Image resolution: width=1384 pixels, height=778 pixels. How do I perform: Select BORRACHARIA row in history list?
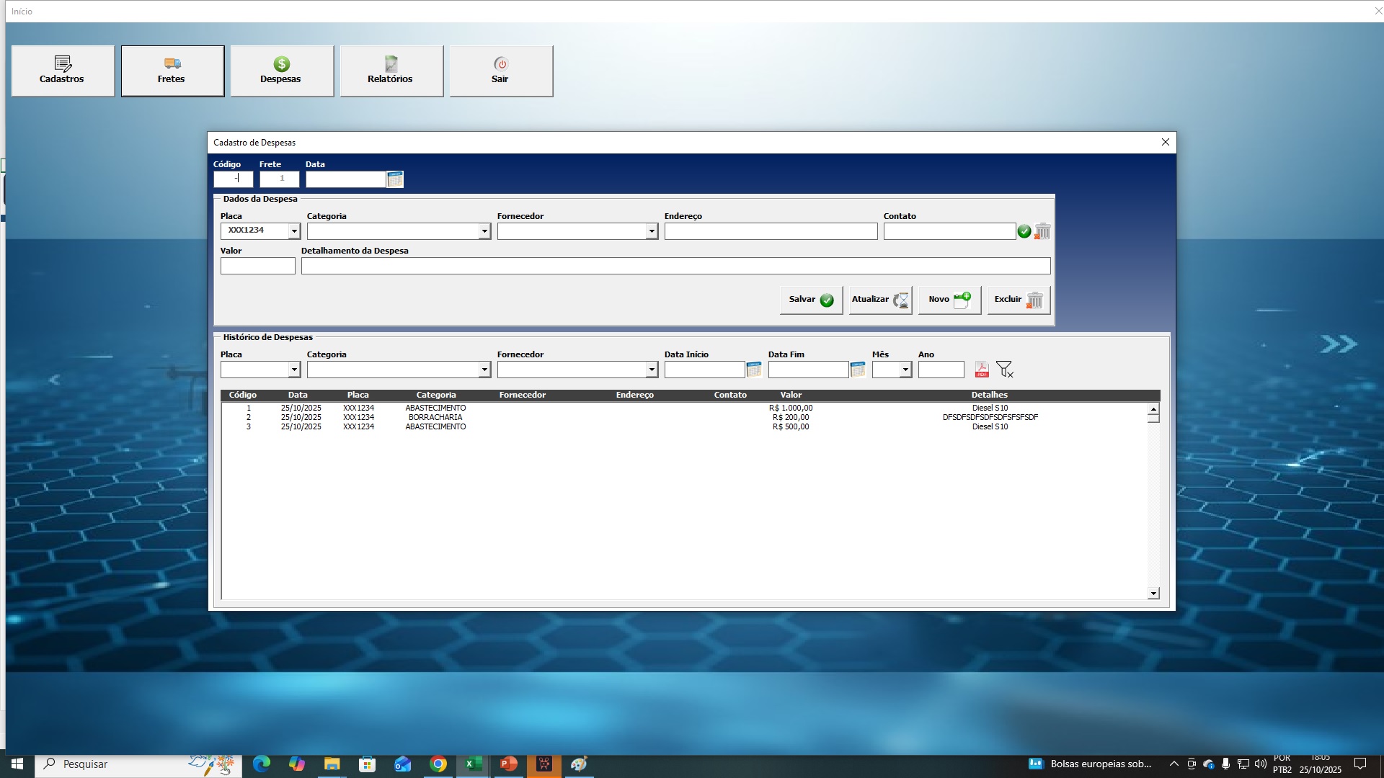point(685,417)
